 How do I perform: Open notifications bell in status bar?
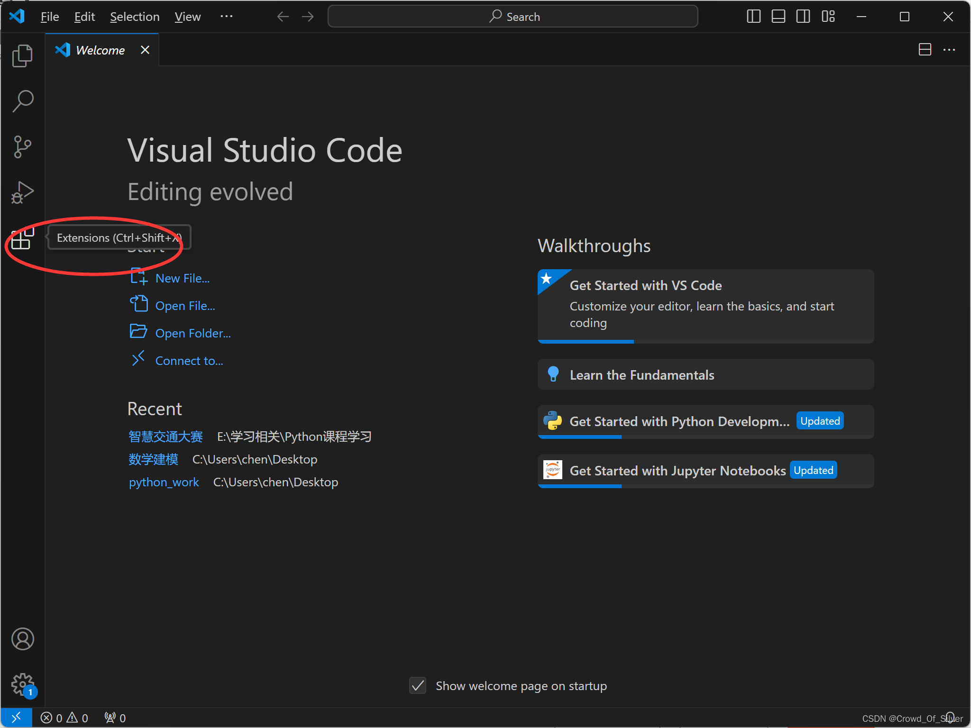pos(950,718)
